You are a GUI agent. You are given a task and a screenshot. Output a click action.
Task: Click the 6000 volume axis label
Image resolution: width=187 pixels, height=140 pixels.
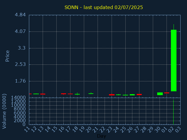point(20,113)
